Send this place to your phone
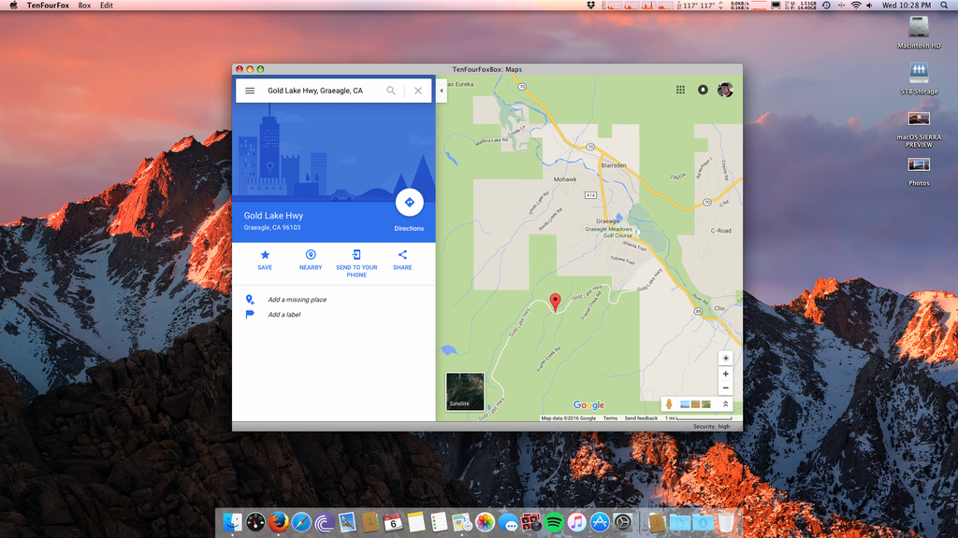 (x=356, y=263)
